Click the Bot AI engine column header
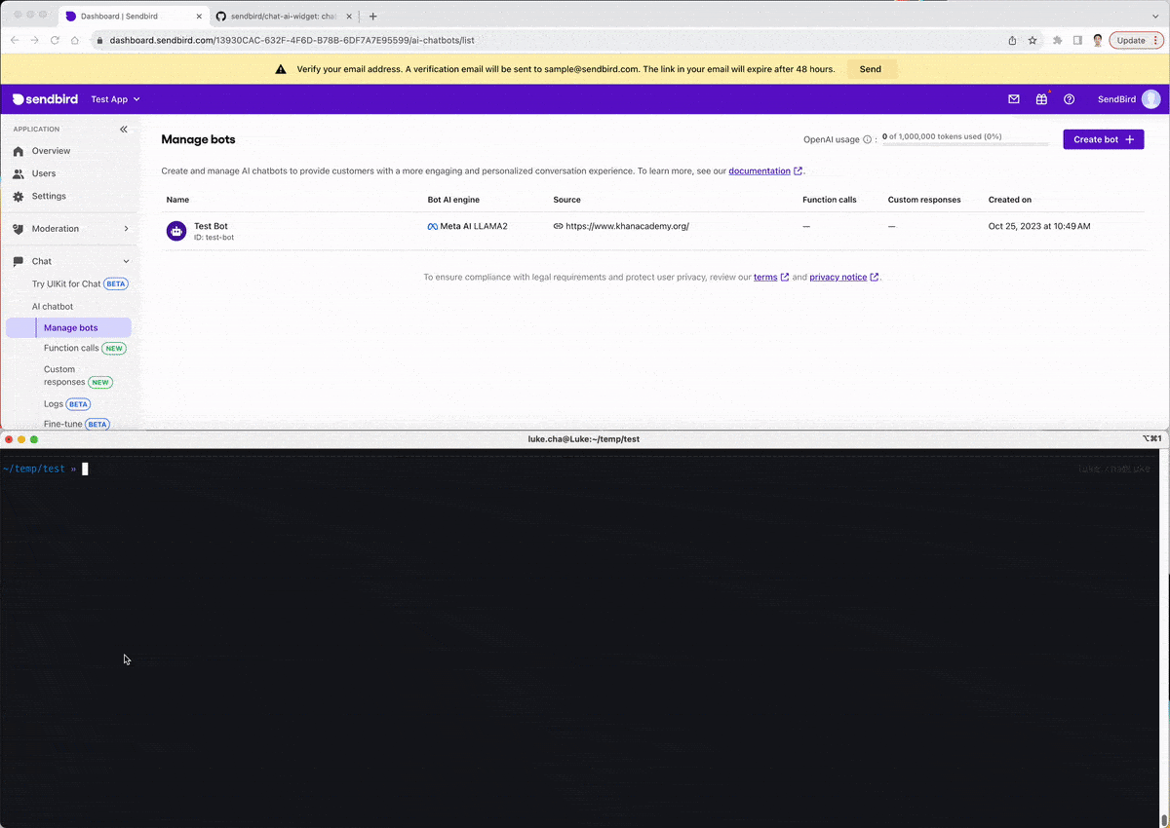 coord(453,200)
